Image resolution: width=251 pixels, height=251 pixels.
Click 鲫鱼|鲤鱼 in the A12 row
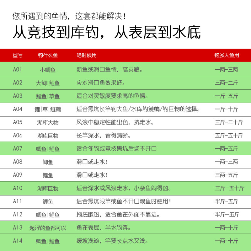click(48, 215)
